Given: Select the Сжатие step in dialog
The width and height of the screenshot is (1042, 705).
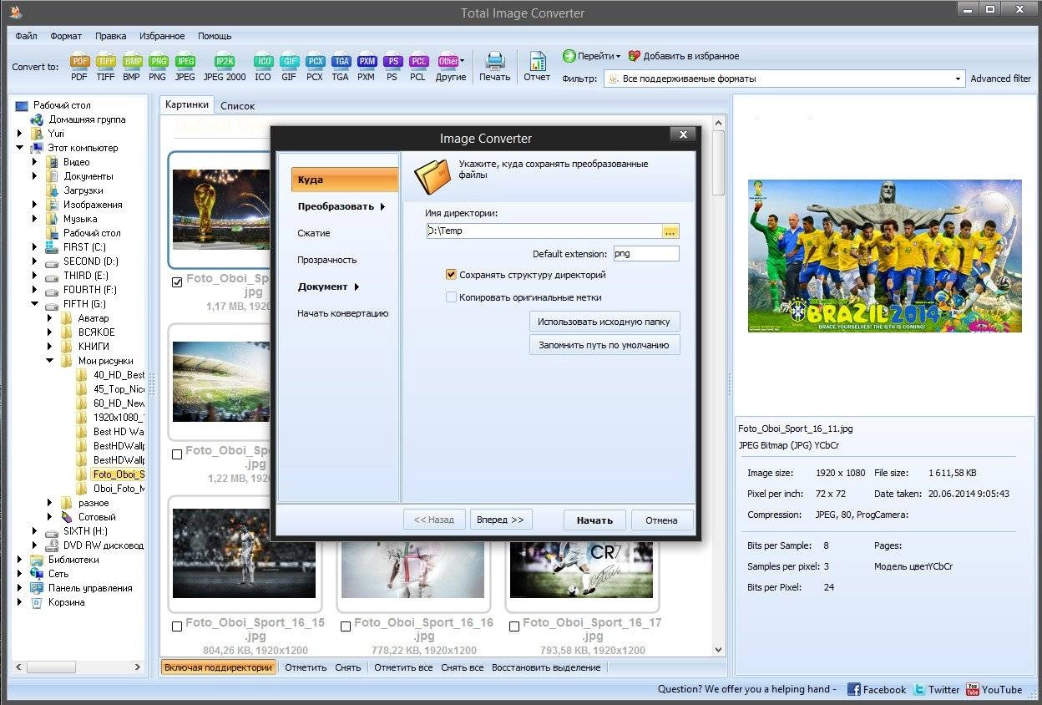Looking at the screenshot, I should pos(314,233).
